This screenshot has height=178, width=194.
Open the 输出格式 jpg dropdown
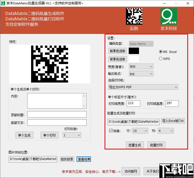[x=141, y=74]
